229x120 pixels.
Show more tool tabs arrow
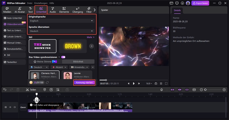point(94,10)
